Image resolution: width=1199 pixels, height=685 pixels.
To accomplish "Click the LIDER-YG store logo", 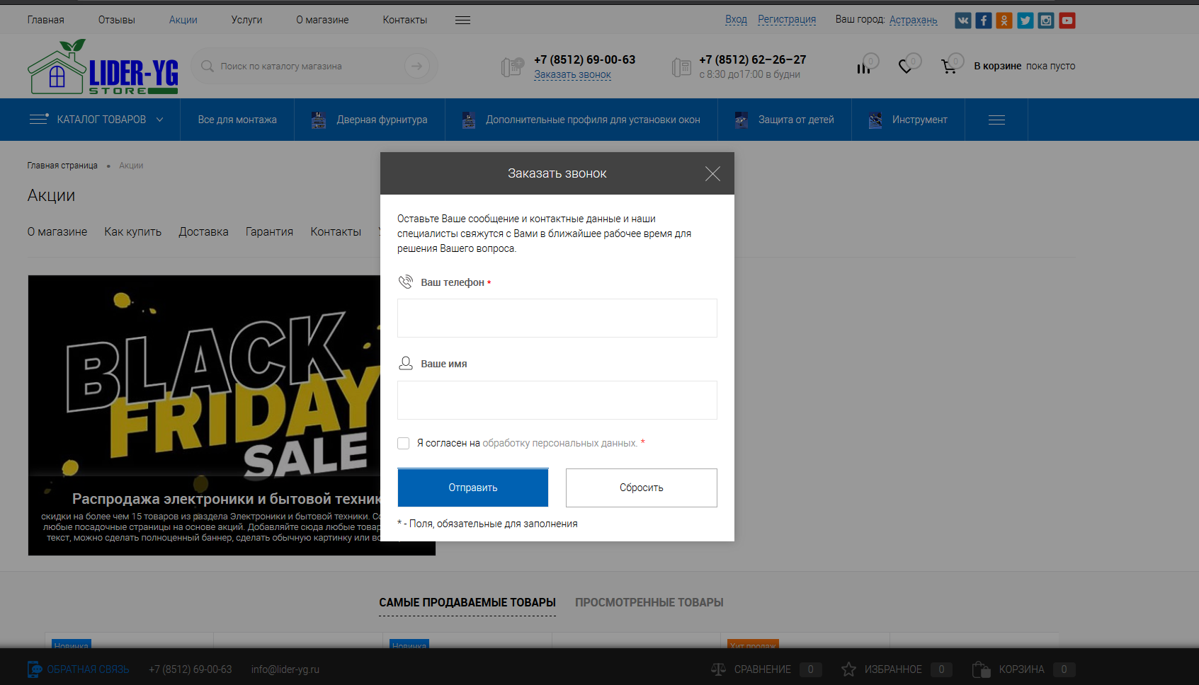I will [103, 67].
